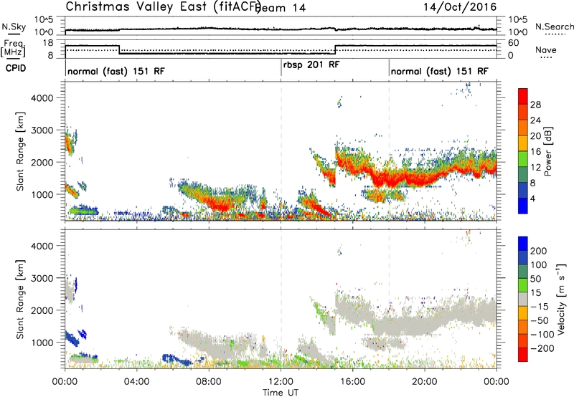Click the red backscatter band near 18:00 in power panel
This screenshot has width=574, height=397.
coord(390,179)
